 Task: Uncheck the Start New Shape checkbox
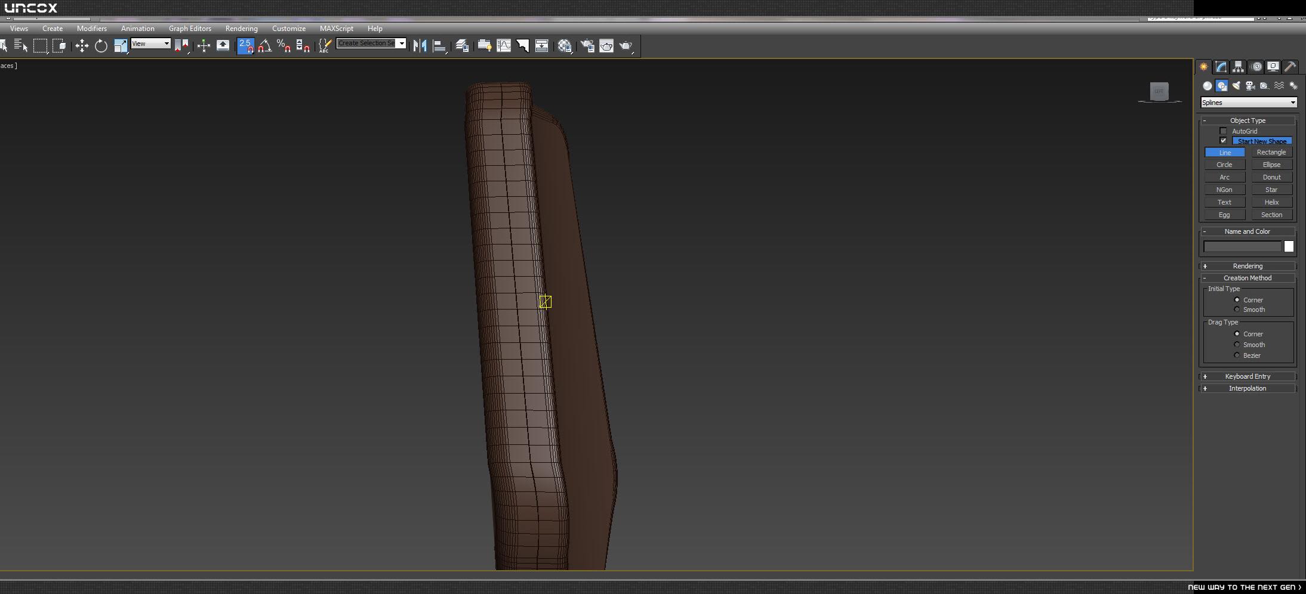(1223, 141)
